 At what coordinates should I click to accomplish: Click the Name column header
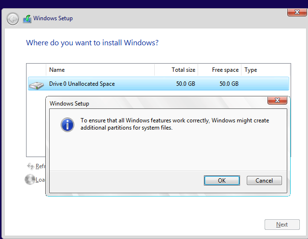(100, 70)
